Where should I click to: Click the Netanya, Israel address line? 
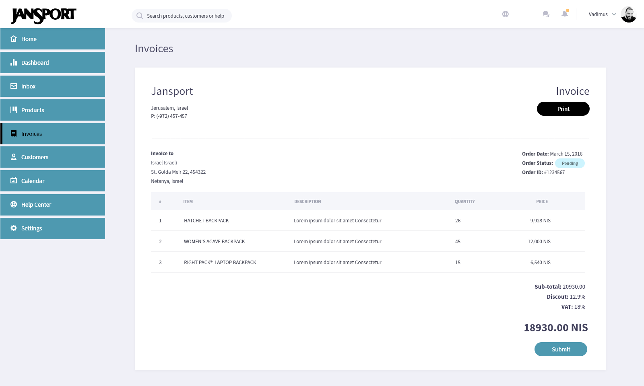point(167,181)
